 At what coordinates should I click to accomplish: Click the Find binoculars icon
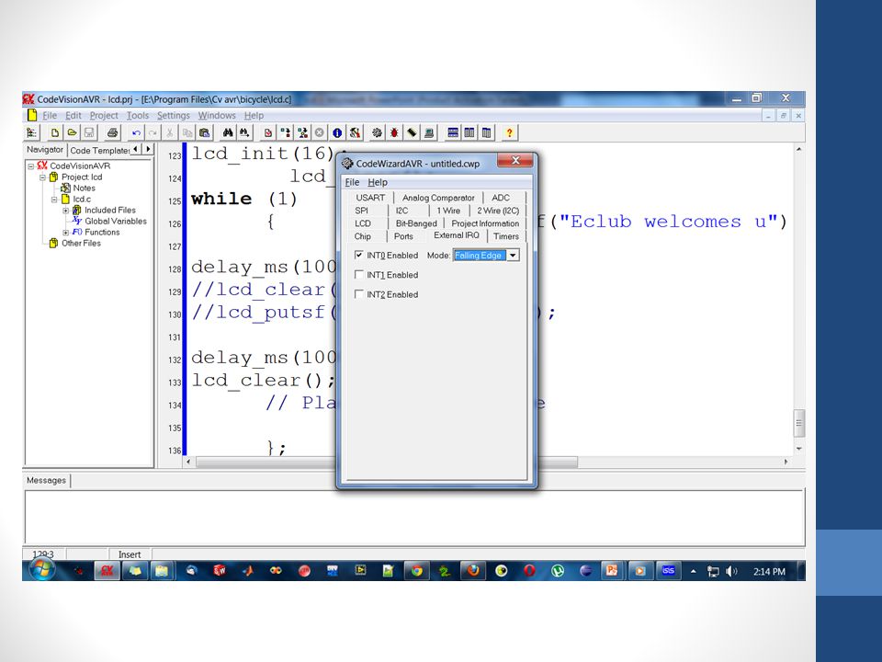point(228,132)
